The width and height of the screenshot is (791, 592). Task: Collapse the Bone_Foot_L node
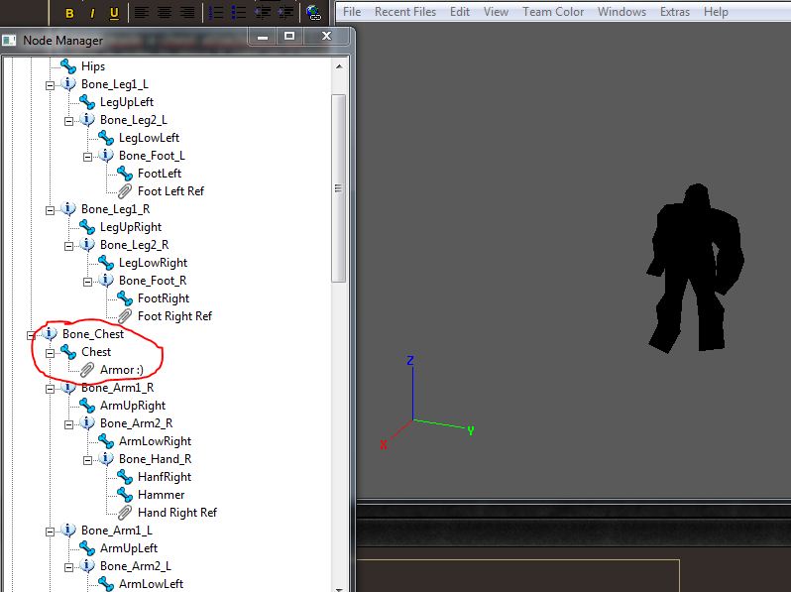tap(87, 157)
